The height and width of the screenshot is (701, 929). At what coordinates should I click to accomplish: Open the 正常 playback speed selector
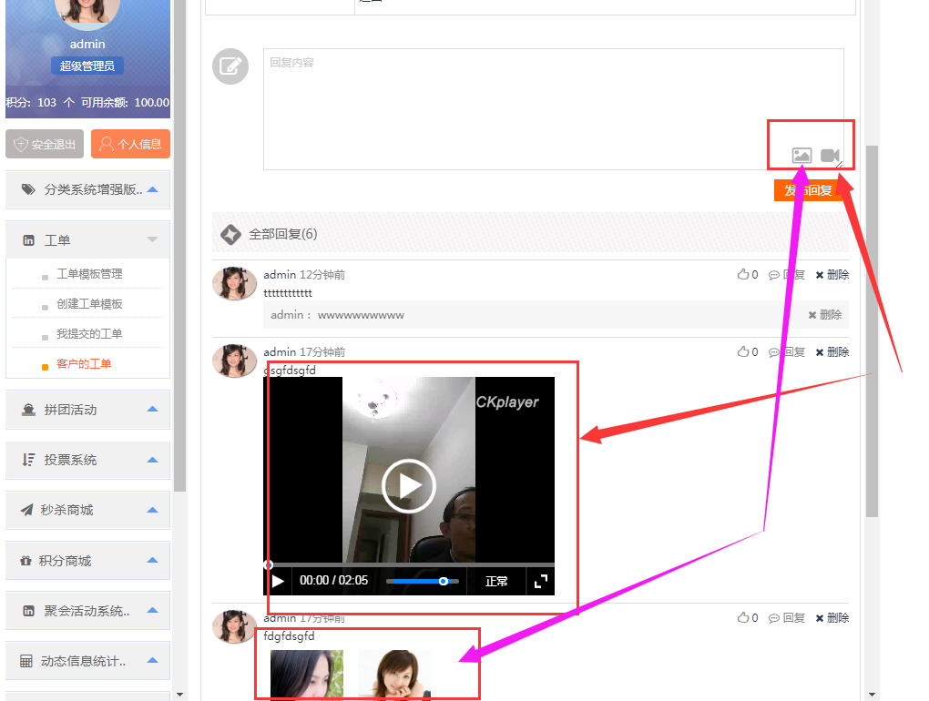pyautogui.click(x=496, y=581)
